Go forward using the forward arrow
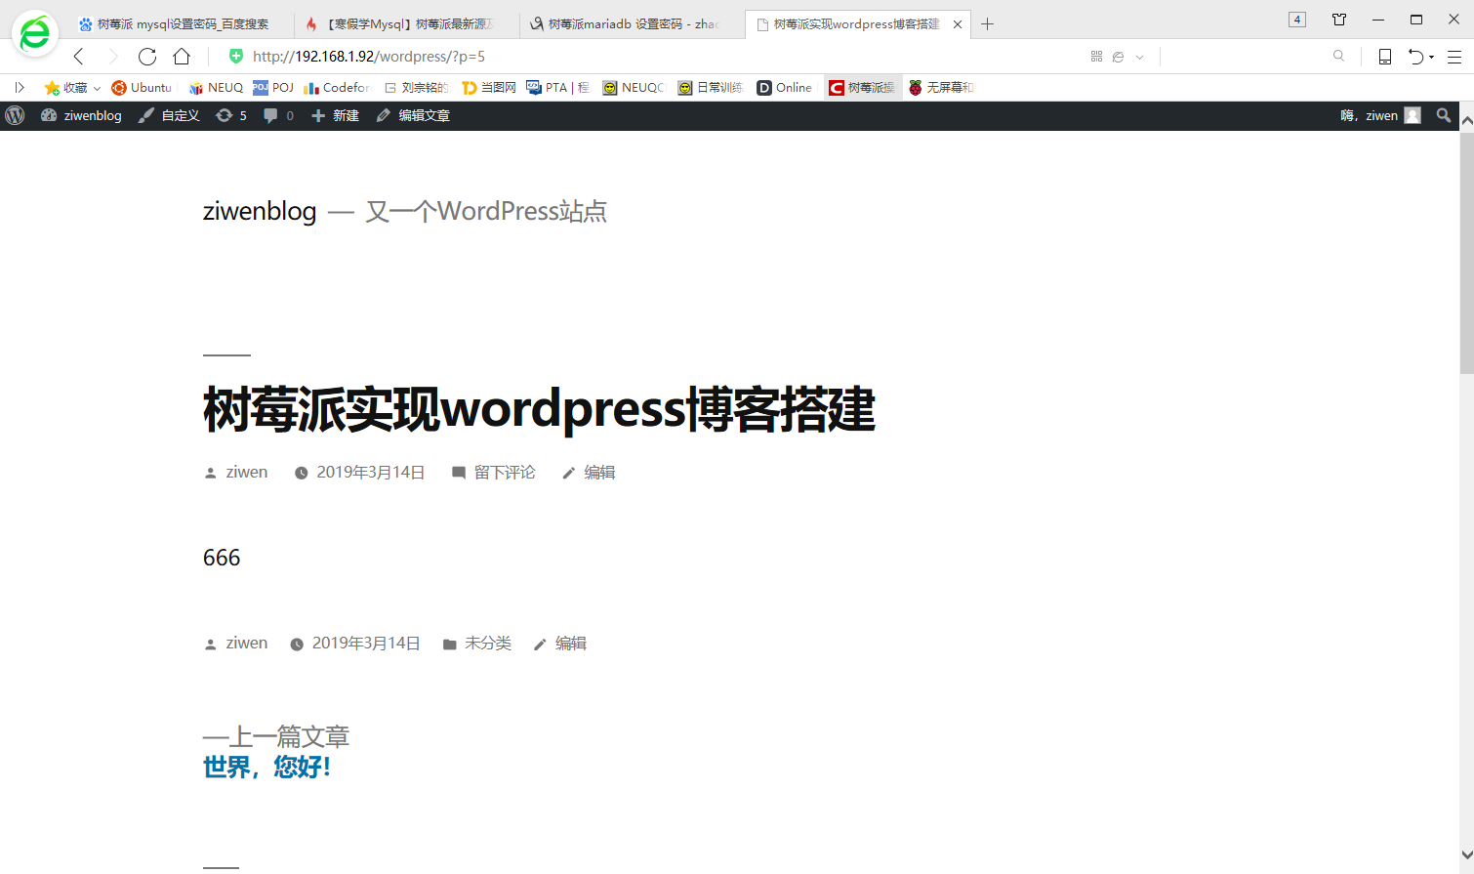The image size is (1474, 874). [112, 57]
